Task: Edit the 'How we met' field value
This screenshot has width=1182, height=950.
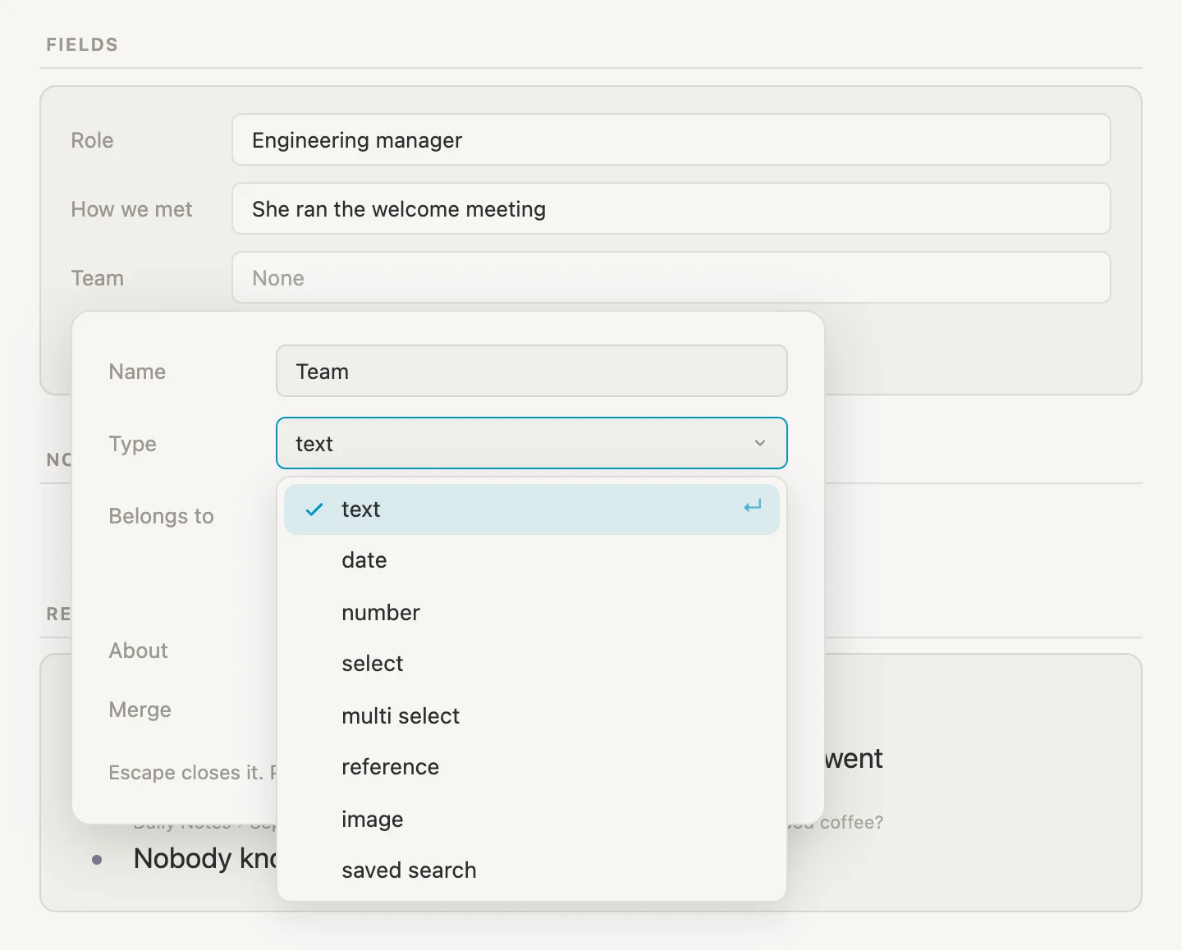Action: [x=671, y=208]
